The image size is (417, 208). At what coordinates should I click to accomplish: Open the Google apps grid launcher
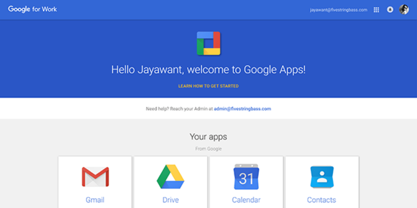tap(376, 10)
